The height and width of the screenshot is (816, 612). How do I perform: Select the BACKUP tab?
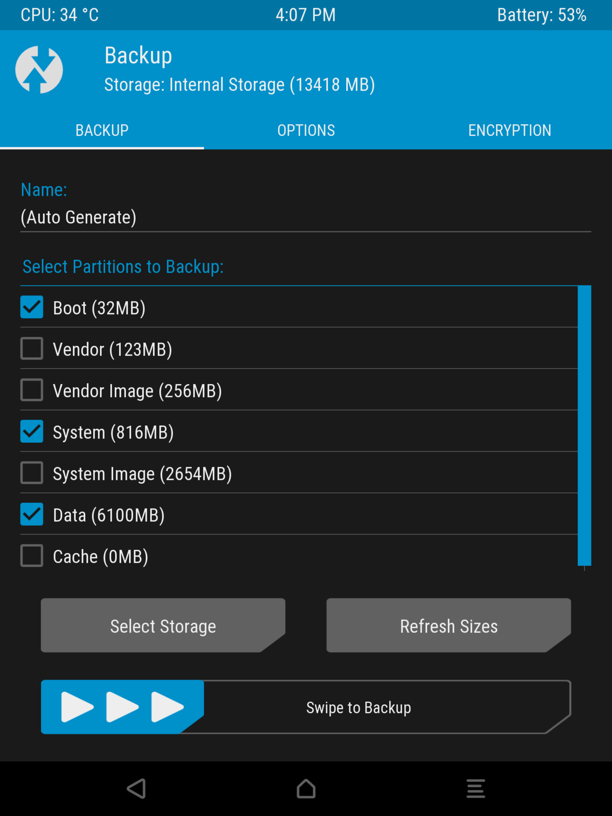click(102, 131)
